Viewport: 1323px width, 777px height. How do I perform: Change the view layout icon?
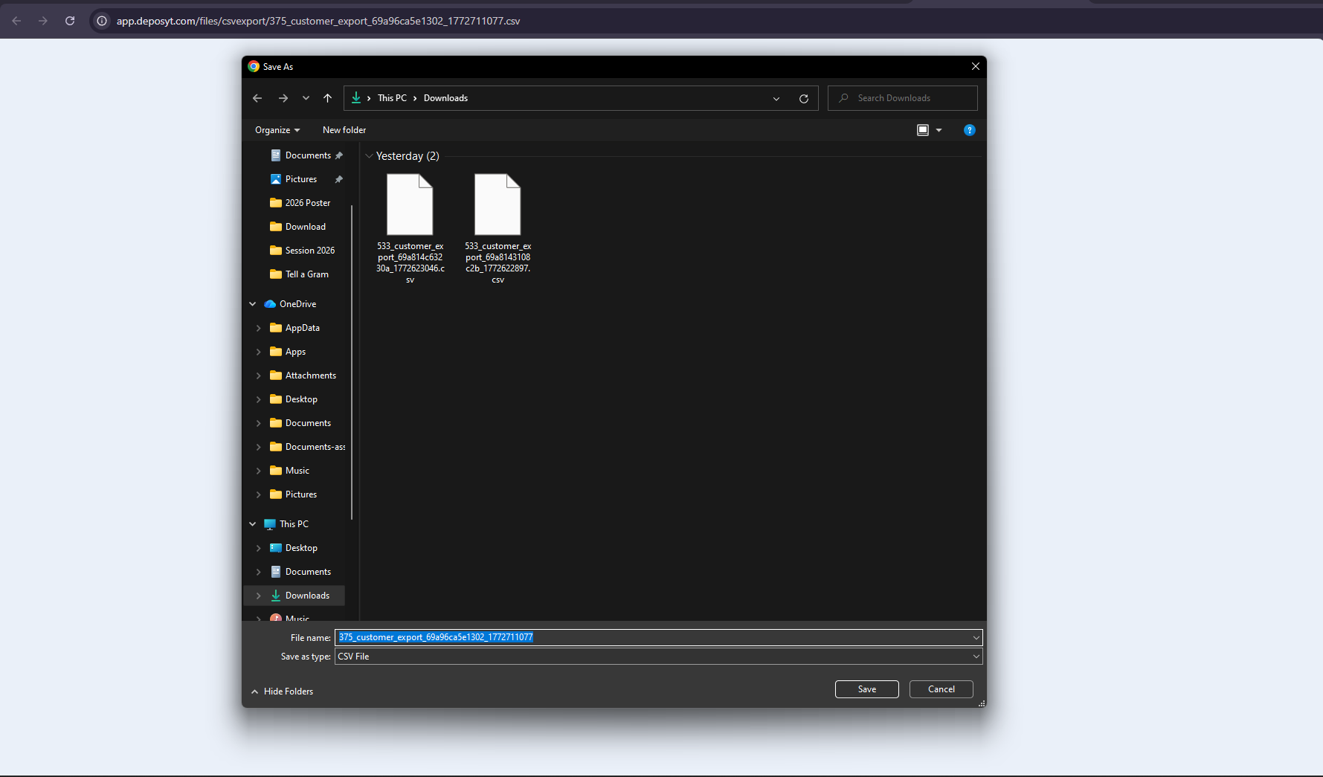pyautogui.click(x=923, y=130)
